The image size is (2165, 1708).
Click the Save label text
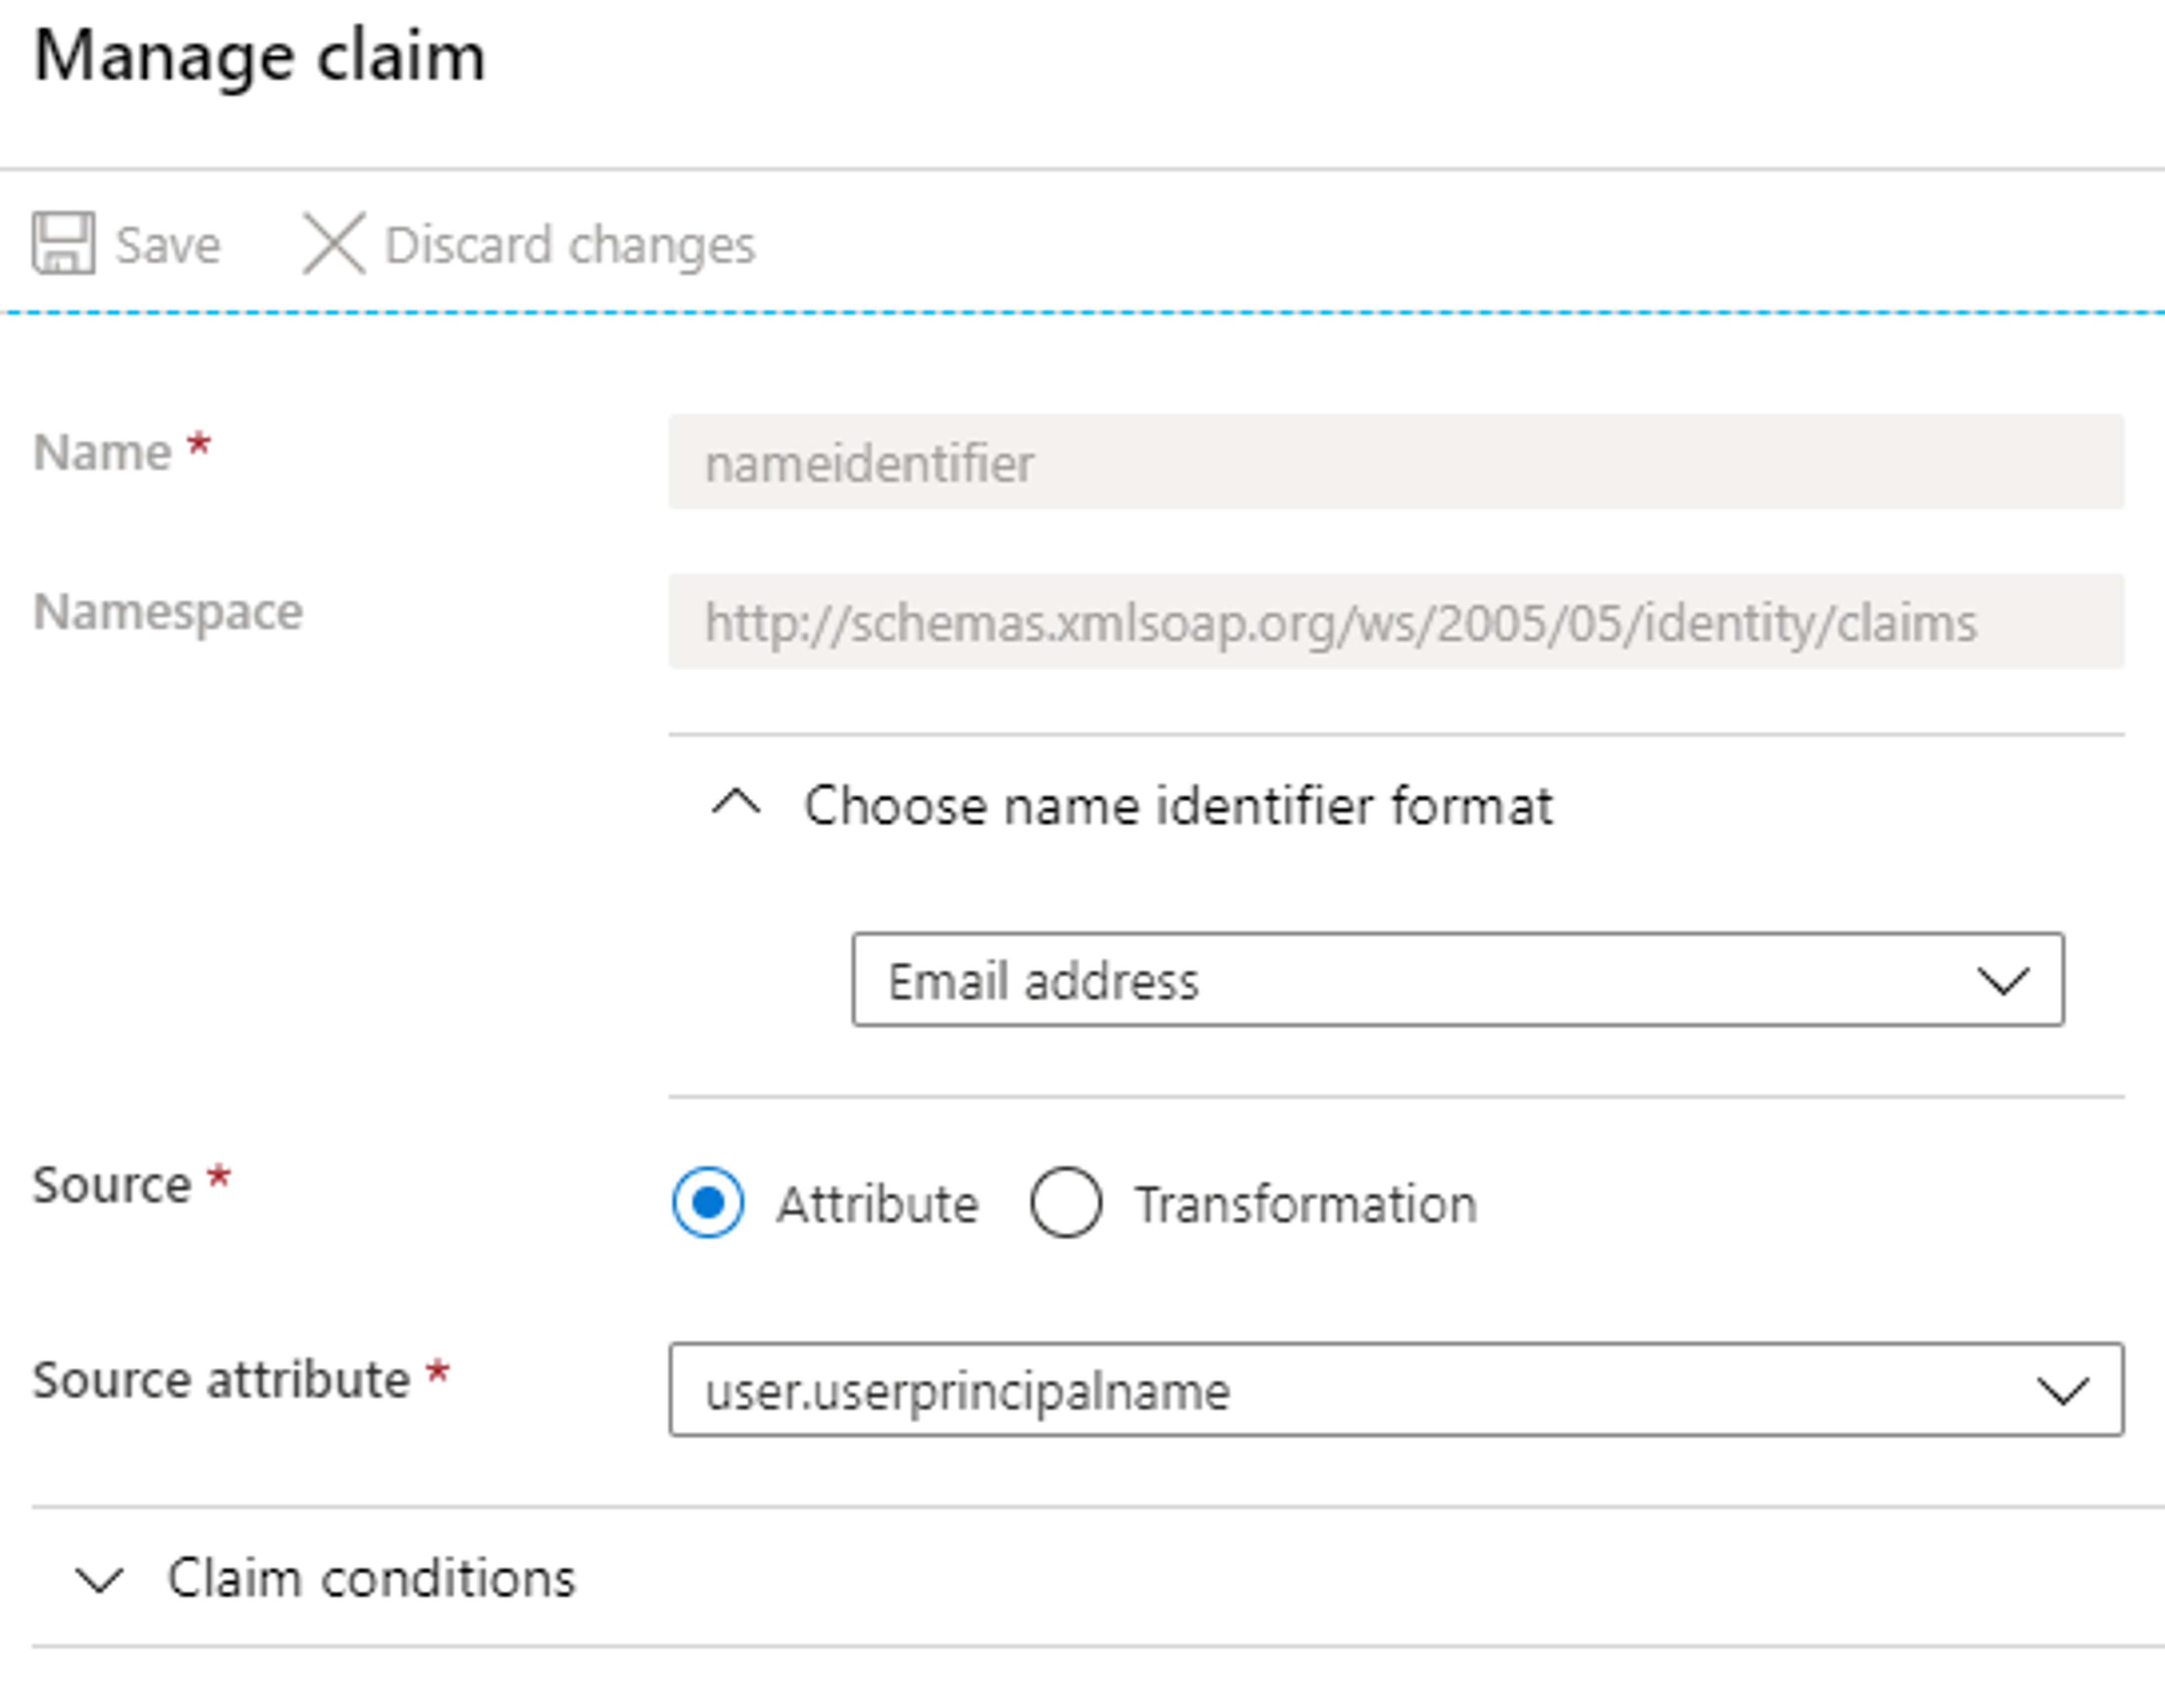pyautogui.click(x=168, y=245)
